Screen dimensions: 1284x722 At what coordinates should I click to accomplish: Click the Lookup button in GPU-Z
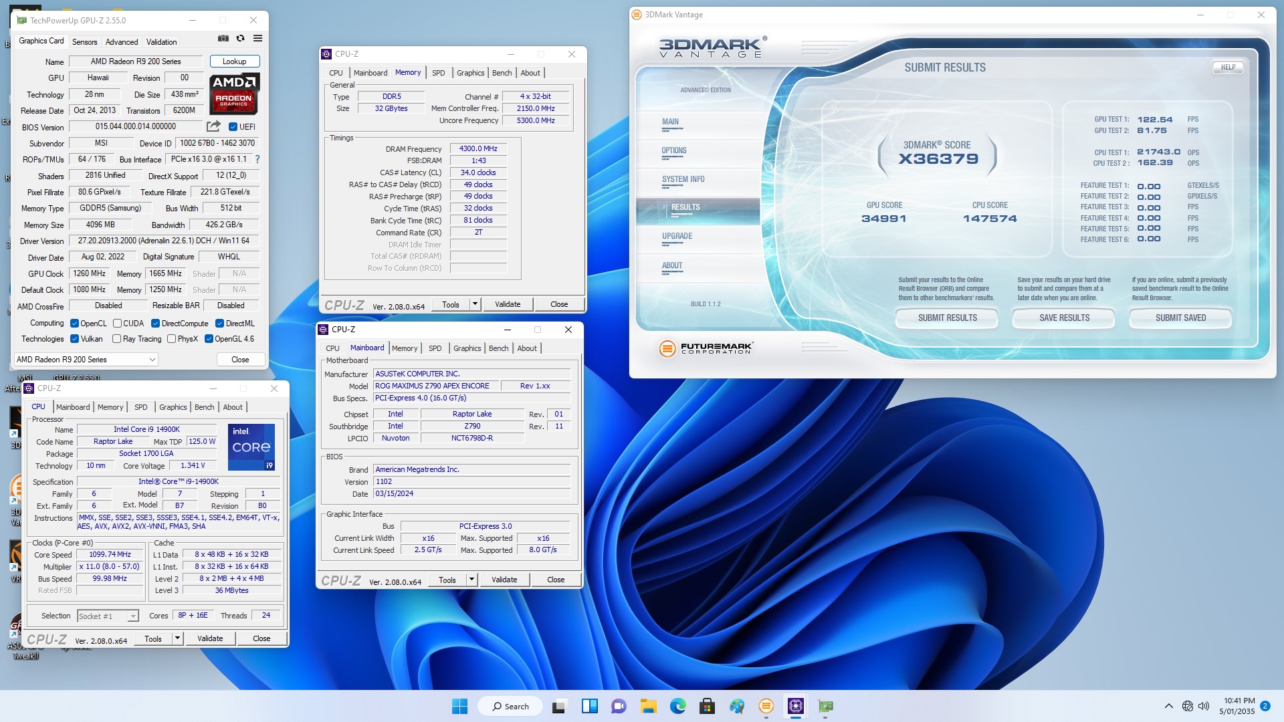pyautogui.click(x=235, y=62)
